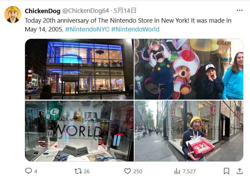This screenshot has height=180, width=250.
Task: Bookmark this tweet
Action: coord(227,171)
